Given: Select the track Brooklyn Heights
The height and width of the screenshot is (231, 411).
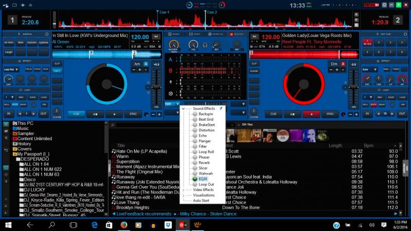Looking at the screenshot, I should click(133, 207).
